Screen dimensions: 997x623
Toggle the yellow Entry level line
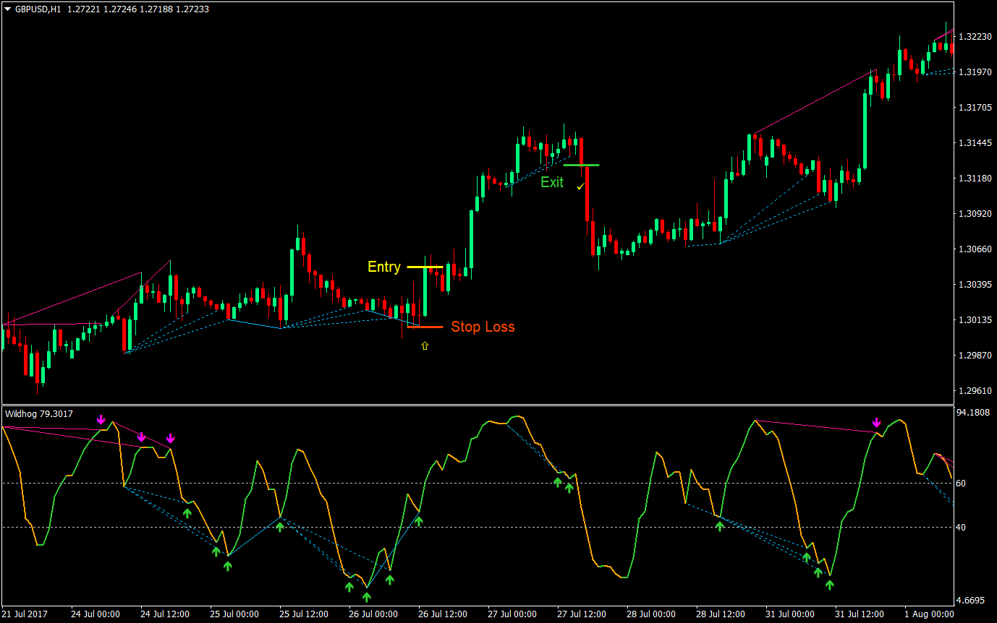(x=426, y=266)
